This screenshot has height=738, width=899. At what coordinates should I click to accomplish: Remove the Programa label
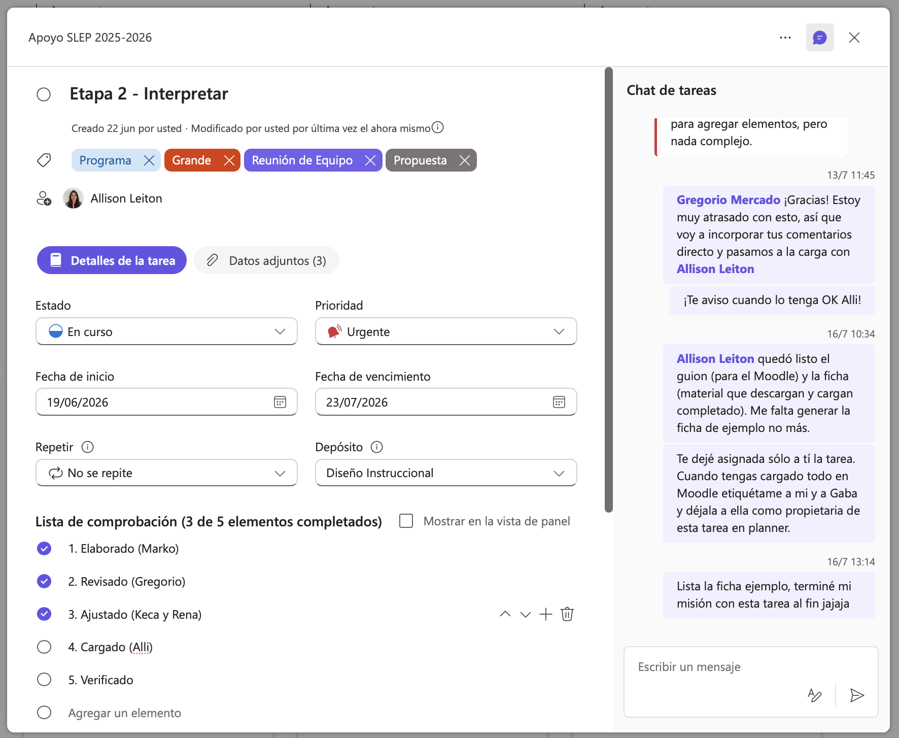149,160
